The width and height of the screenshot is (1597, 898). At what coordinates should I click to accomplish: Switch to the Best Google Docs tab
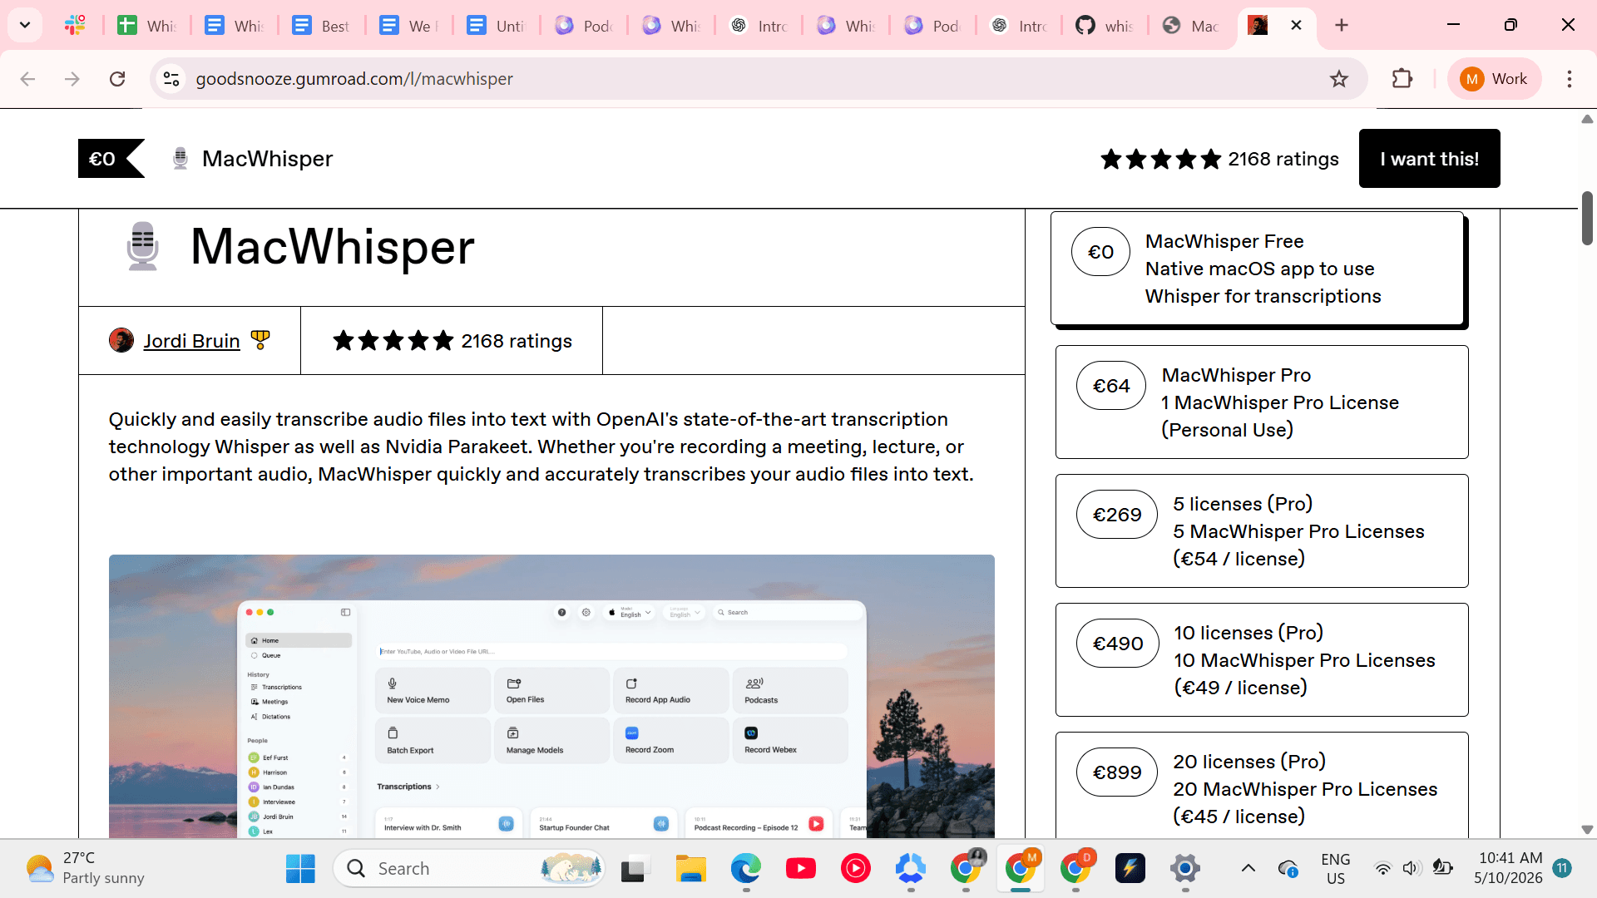click(x=320, y=26)
